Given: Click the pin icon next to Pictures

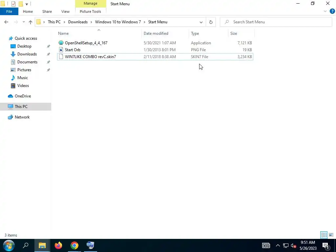Looking at the screenshot, I should coord(49,70).
